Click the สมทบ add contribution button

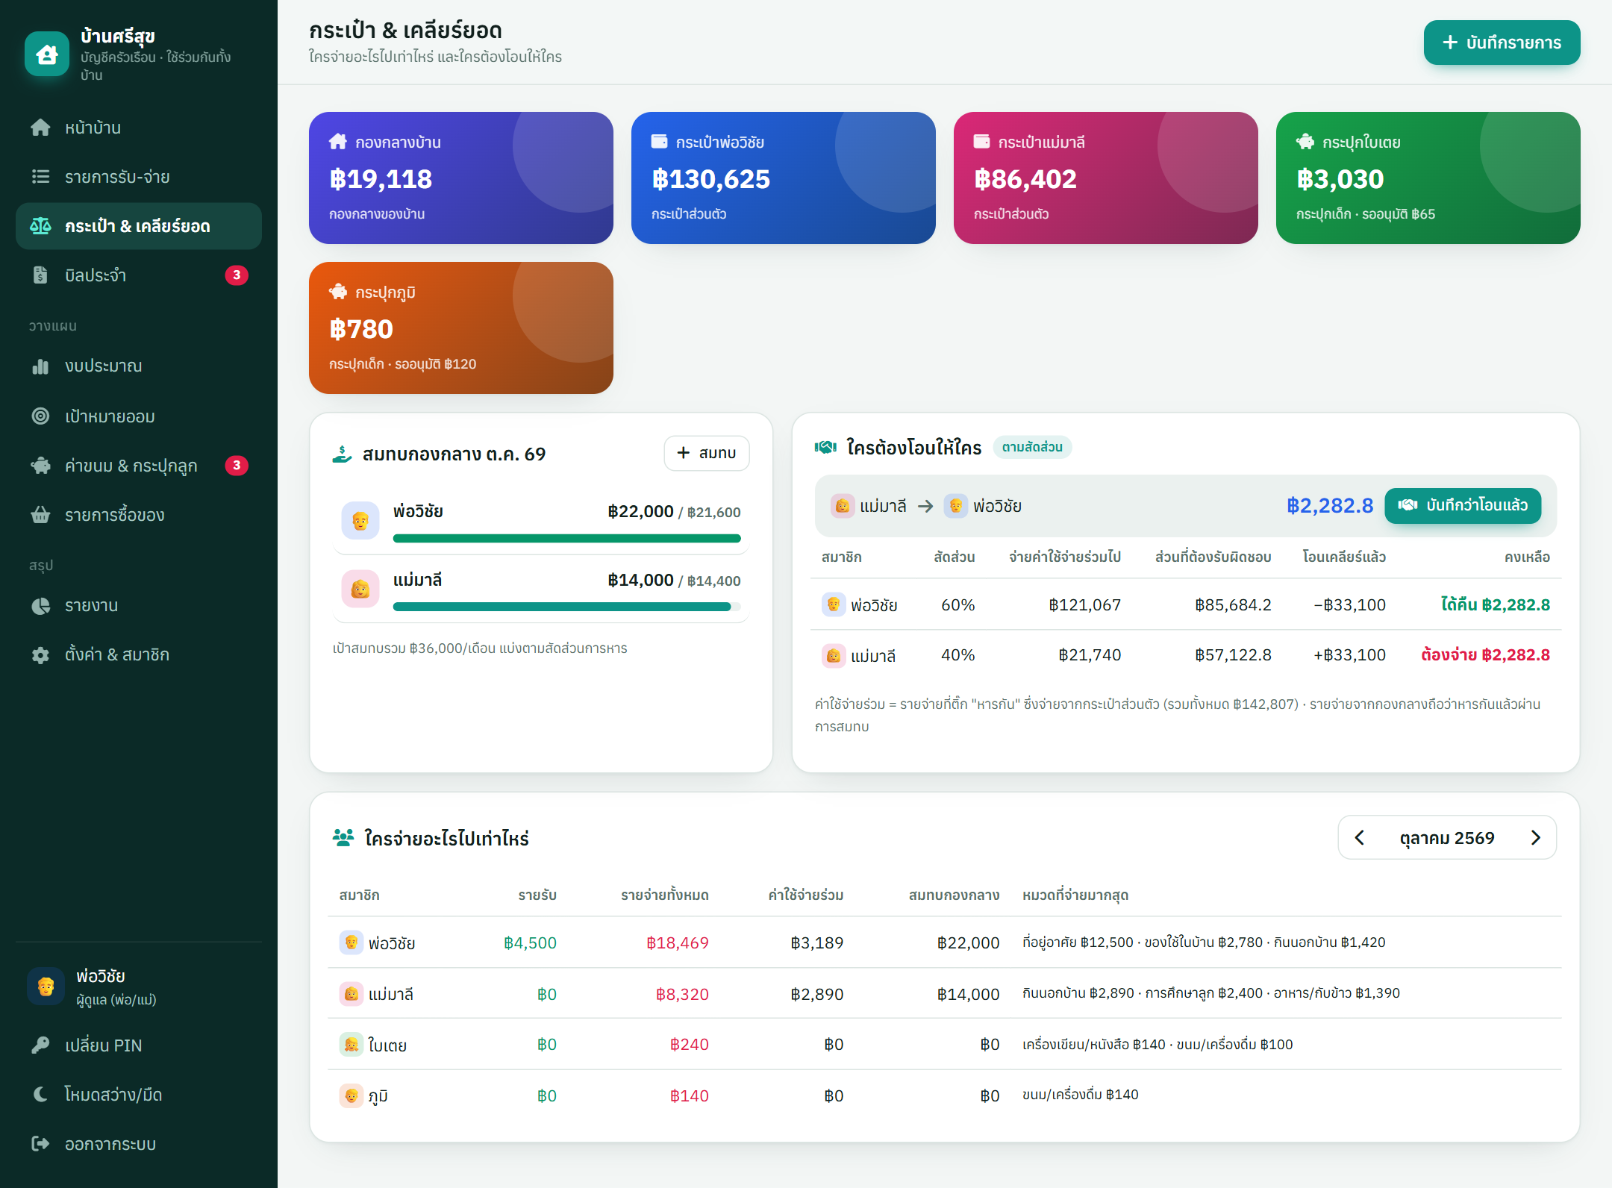707,453
